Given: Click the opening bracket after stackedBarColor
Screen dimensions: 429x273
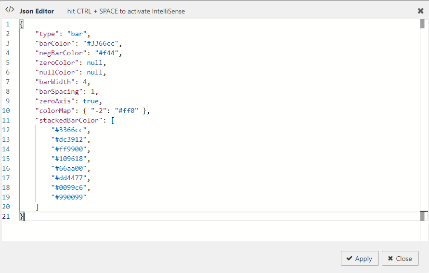Looking at the screenshot, I should click(112, 120).
